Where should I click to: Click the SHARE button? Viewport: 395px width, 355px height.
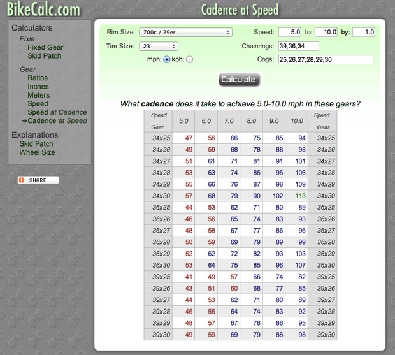[38, 180]
